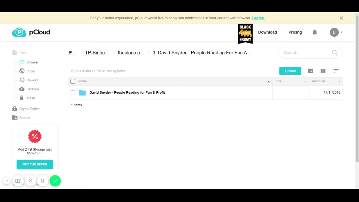Click the Upload button

click(x=290, y=71)
